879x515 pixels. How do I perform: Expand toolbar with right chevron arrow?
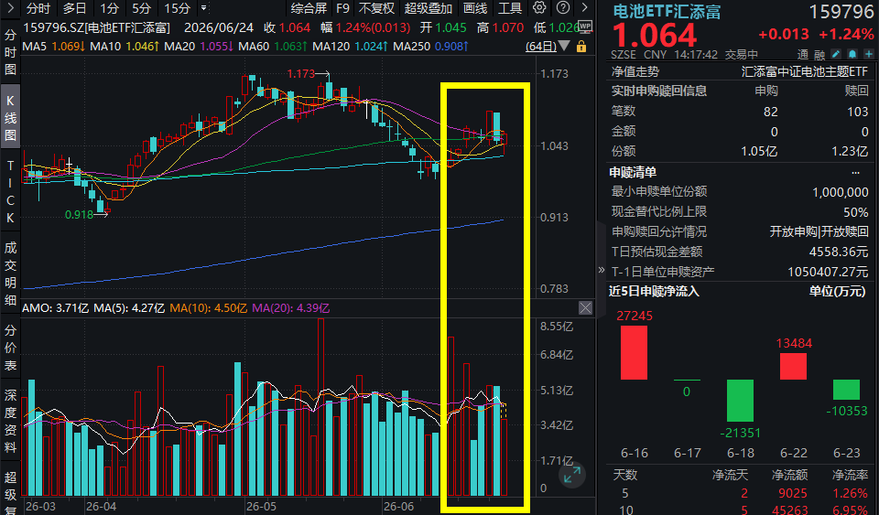click(x=585, y=8)
